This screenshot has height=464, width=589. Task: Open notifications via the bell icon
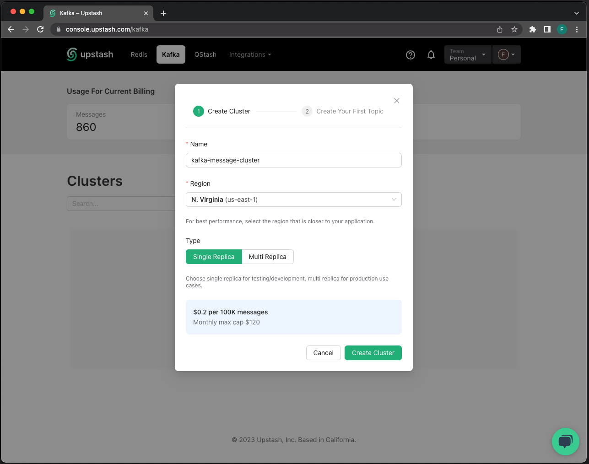pos(431,54)
